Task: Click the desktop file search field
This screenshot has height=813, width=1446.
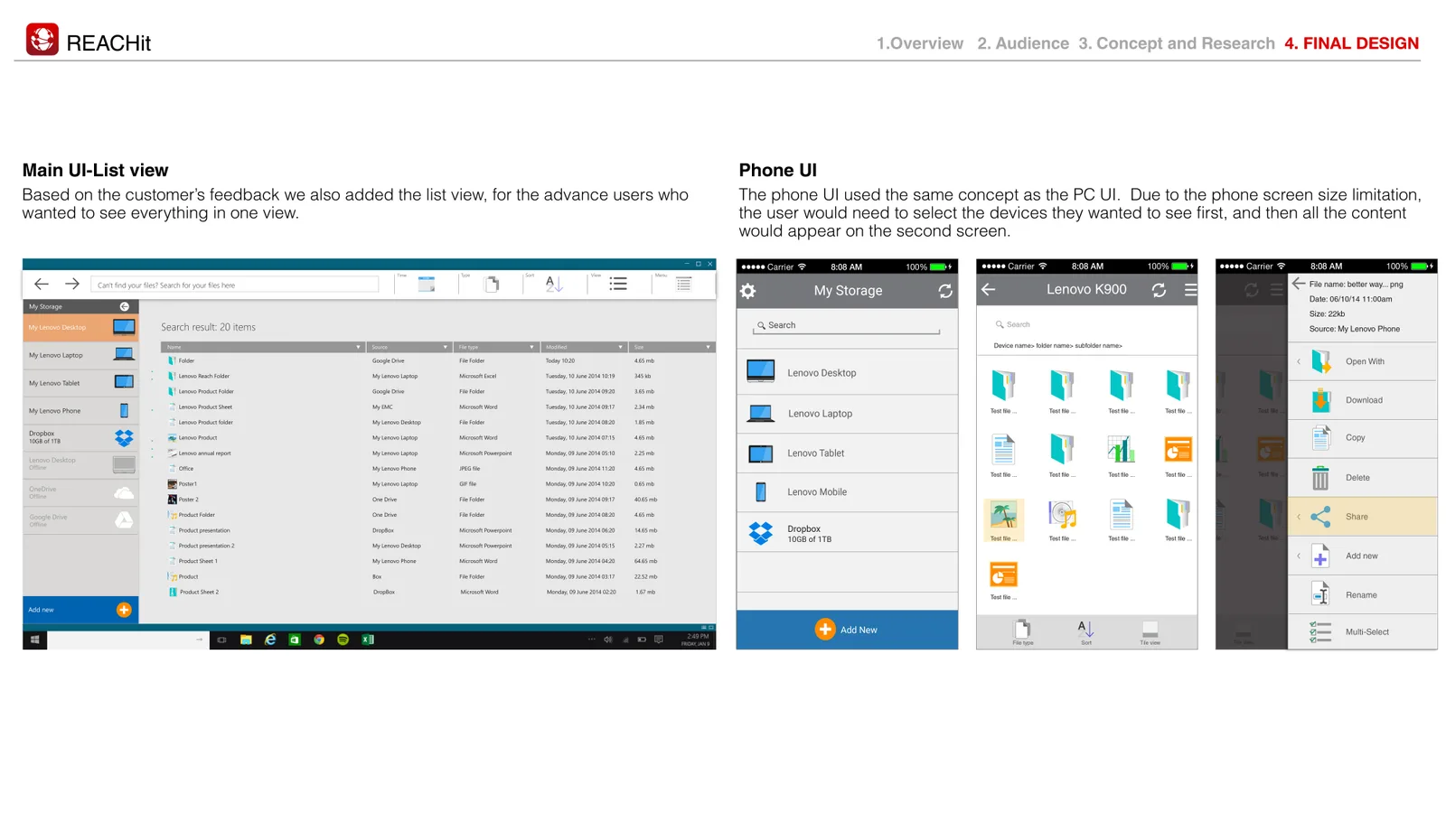Action: click(x=235, y=285)
